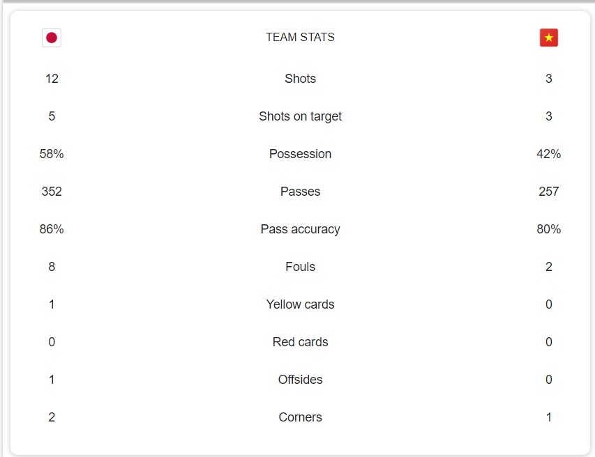This screenshot has width=595, height=457.
Task: Select the Shots on target label
Action: [300, 116]
